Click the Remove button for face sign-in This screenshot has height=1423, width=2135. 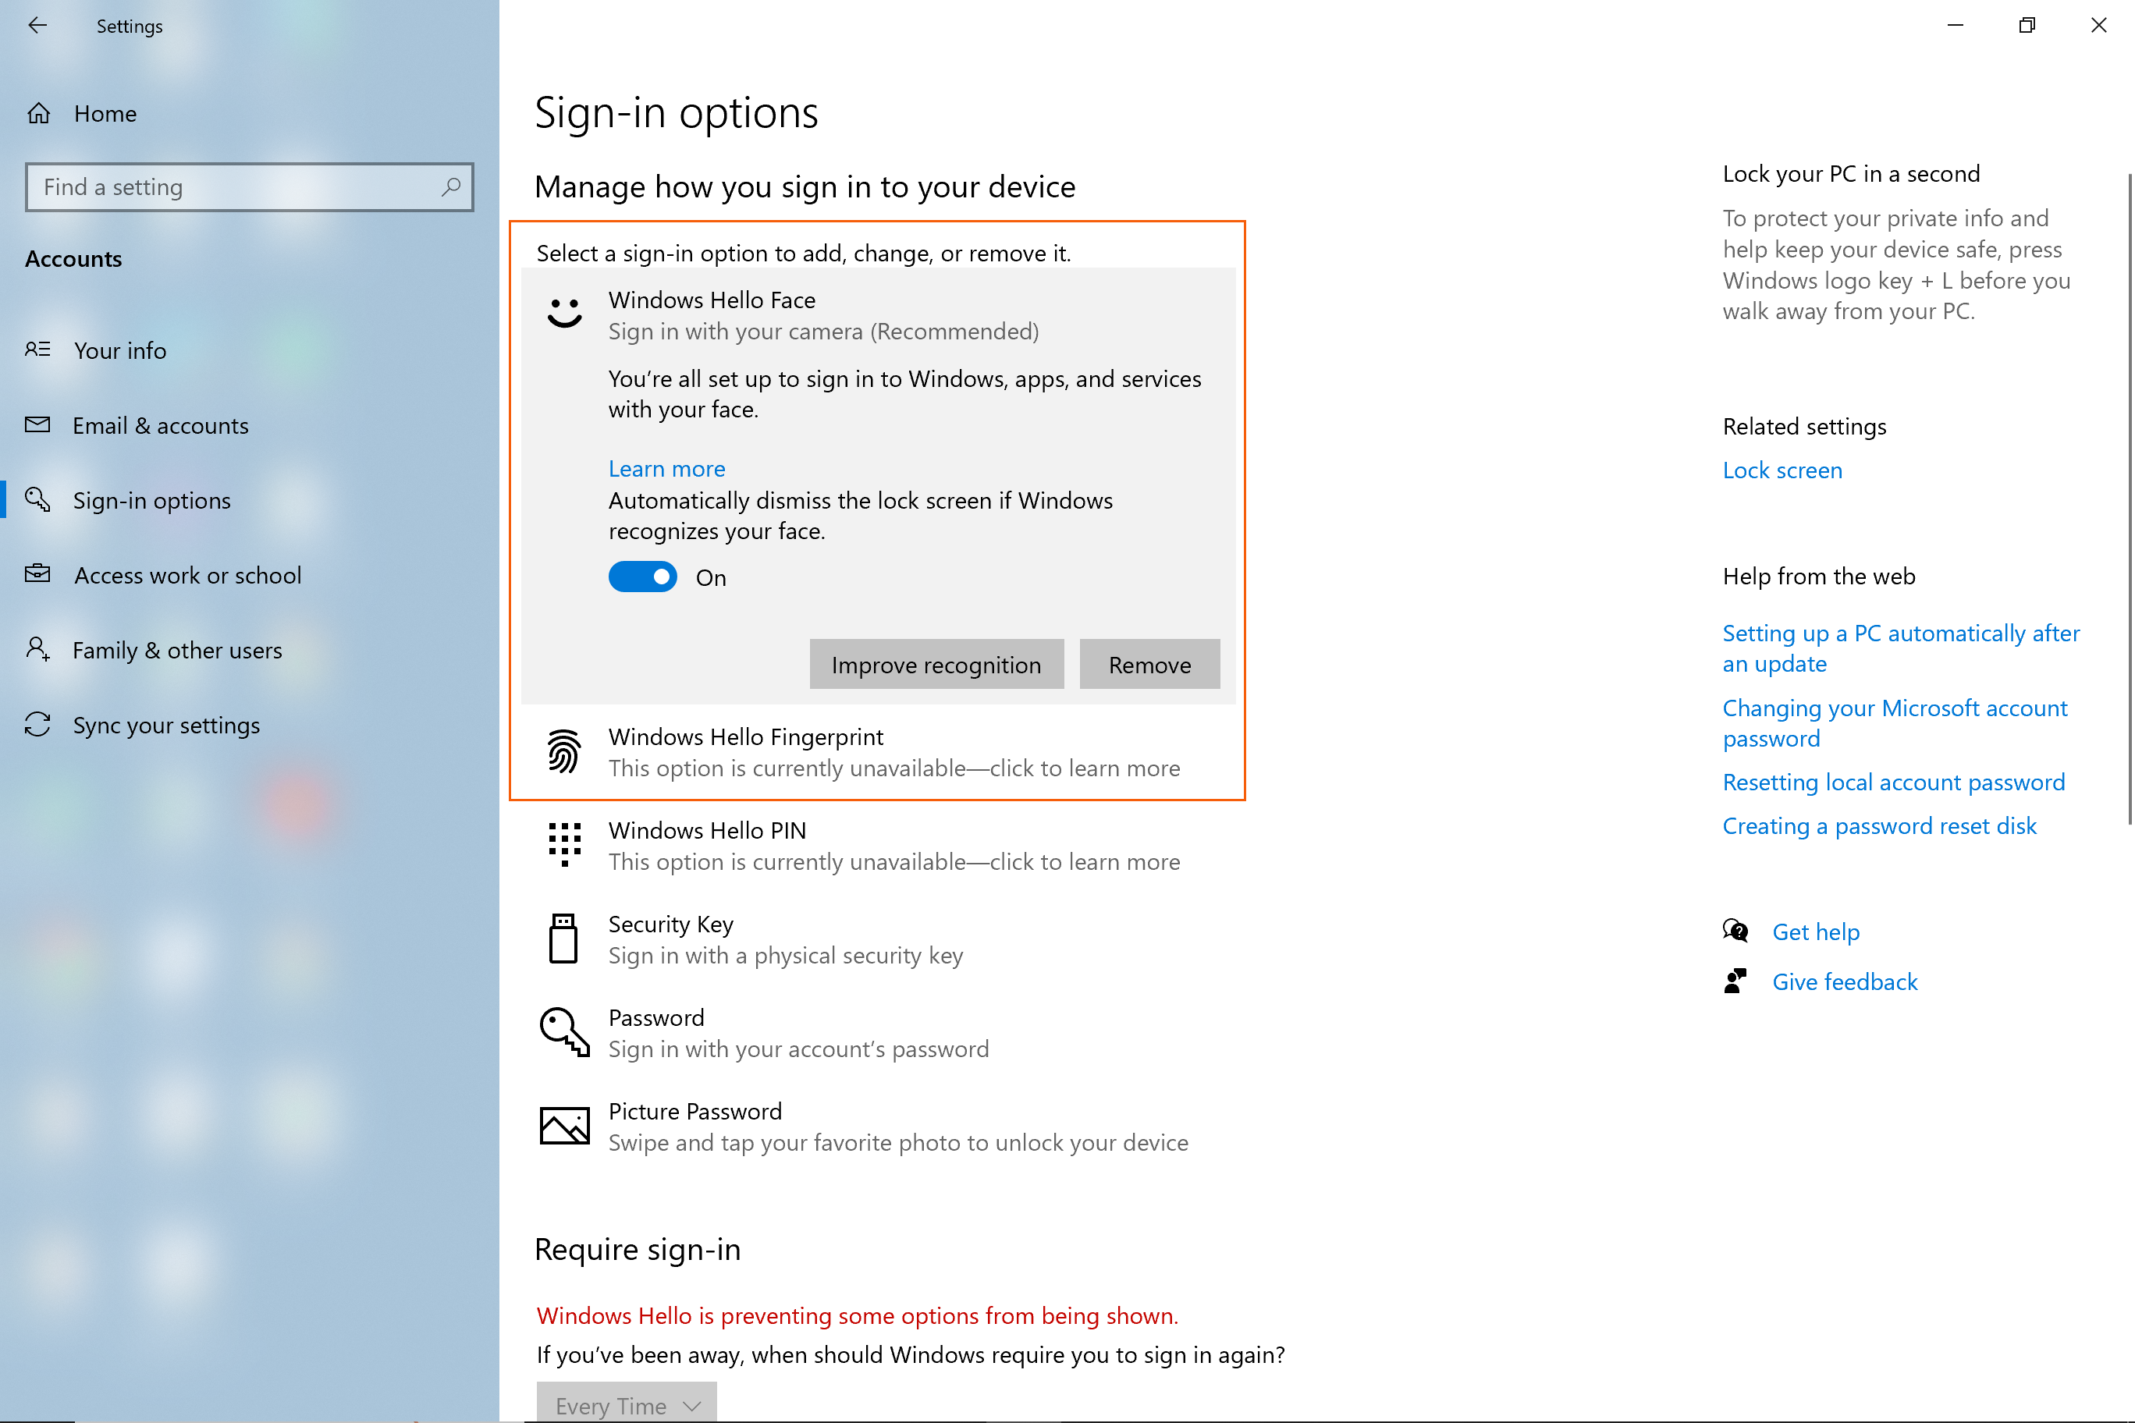[x=1149, y=665]
